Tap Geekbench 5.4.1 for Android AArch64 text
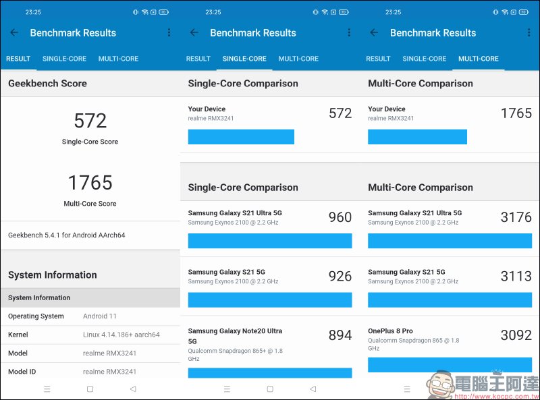Viewport: 540px width, 400px height. [x=66, y=235]
